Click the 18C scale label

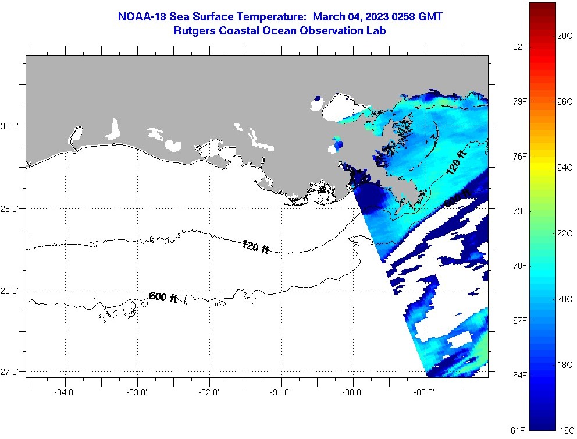(564, 364)
